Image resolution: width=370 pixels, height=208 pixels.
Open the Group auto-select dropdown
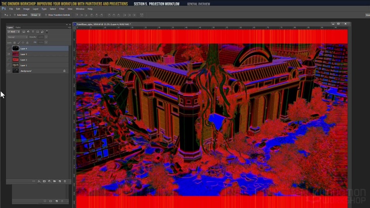click(x=35, y=15)
